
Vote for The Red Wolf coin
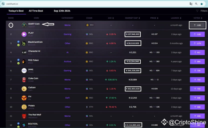197,116
